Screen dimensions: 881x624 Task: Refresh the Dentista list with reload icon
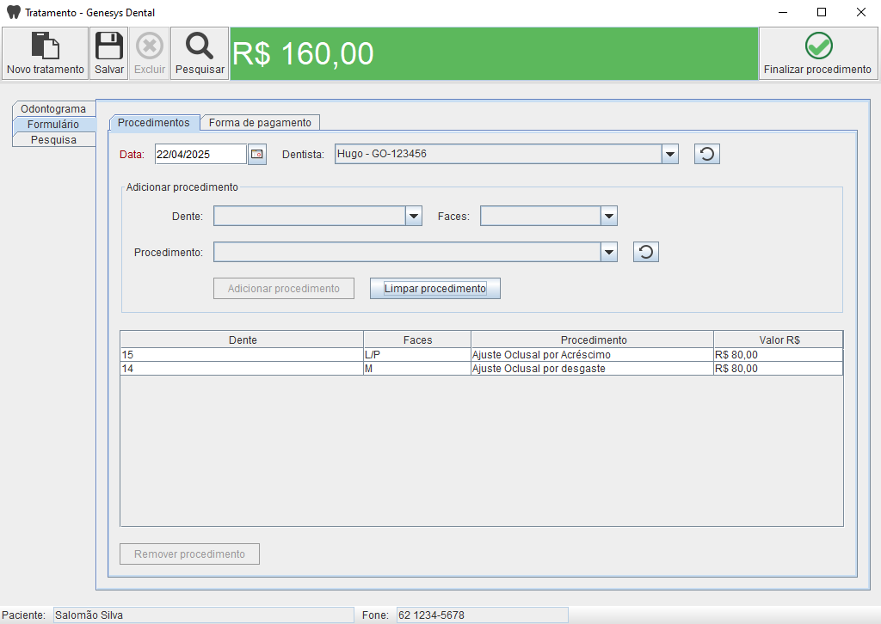[706, 154]
